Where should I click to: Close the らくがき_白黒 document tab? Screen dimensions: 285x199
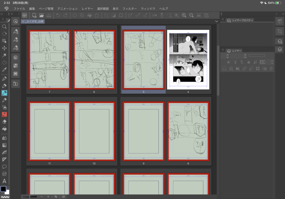point(23,21)
